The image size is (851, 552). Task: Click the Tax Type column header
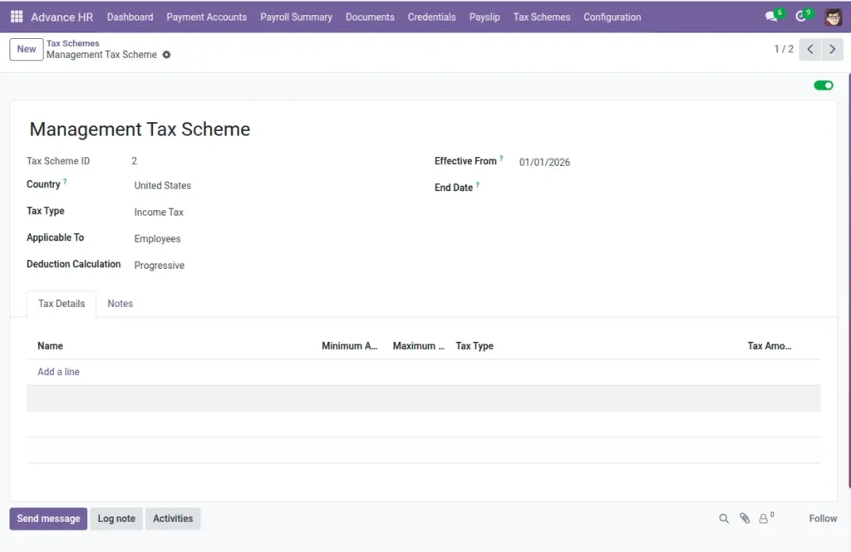point(475,346)
